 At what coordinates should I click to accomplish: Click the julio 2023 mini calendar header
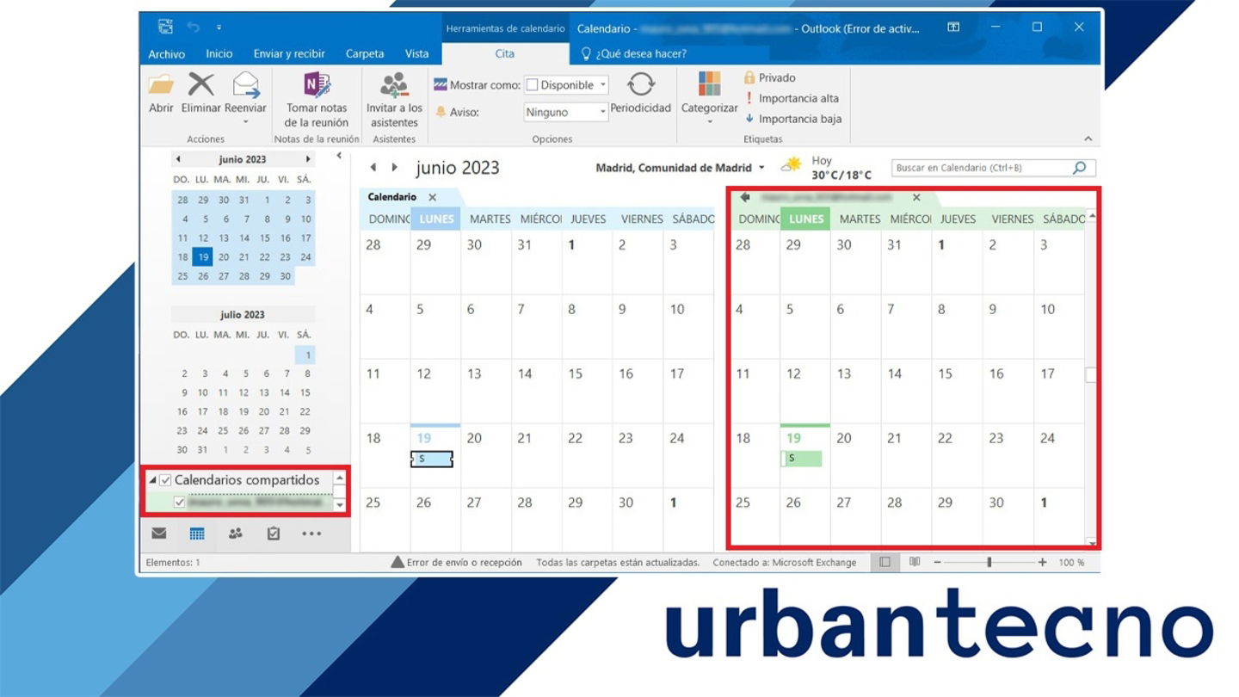coord(242,315)
